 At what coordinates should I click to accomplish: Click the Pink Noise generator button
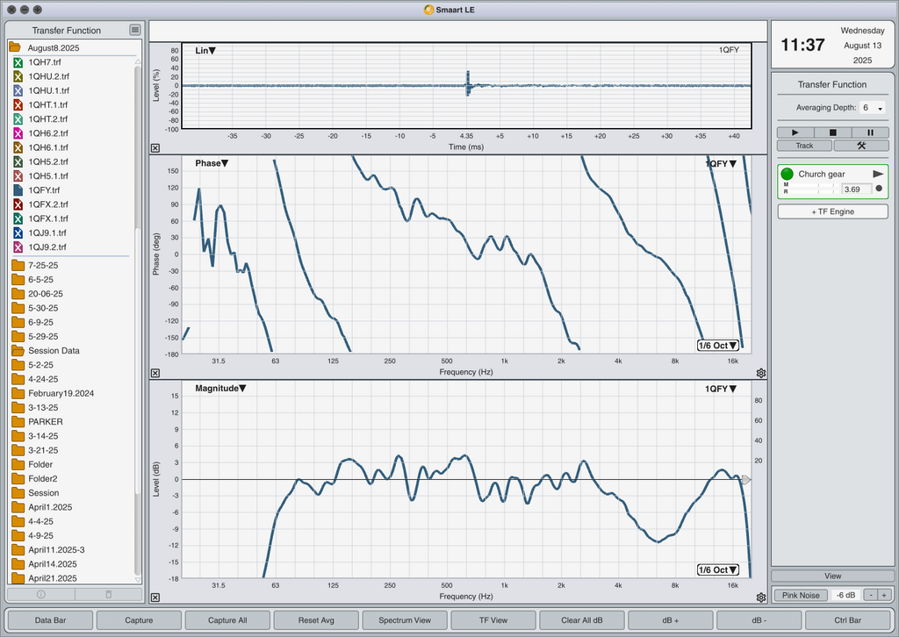tap(801, 595)
